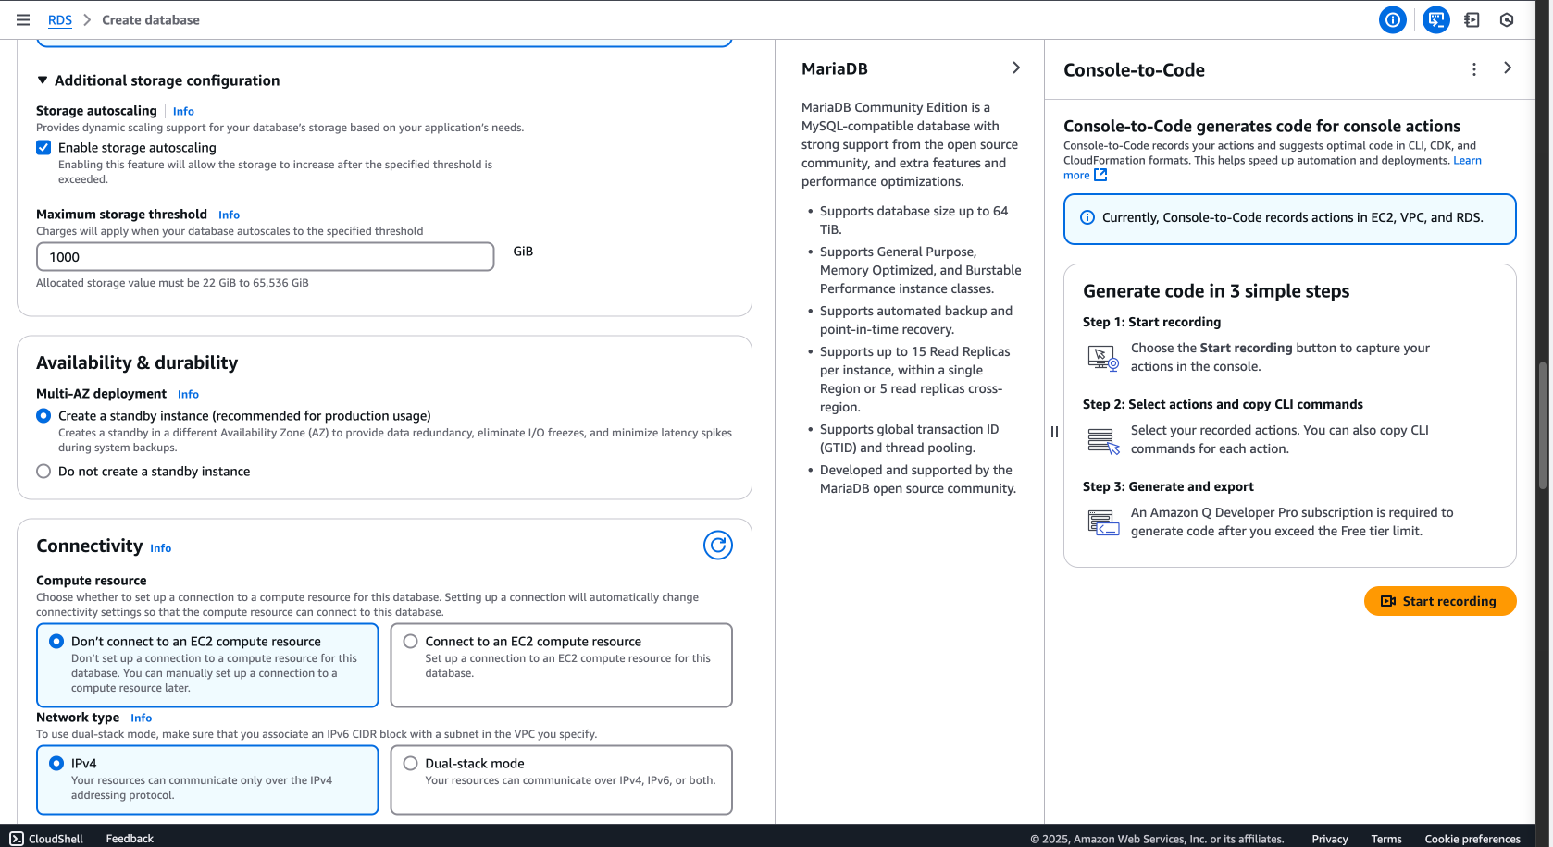The width and height of the screenshot is (1553, 847).
Task: Click the GiB unit label
Action: (523, 252)
